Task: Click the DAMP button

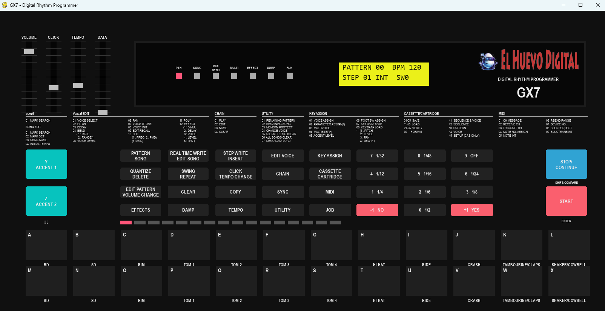Action: (188, 210)
